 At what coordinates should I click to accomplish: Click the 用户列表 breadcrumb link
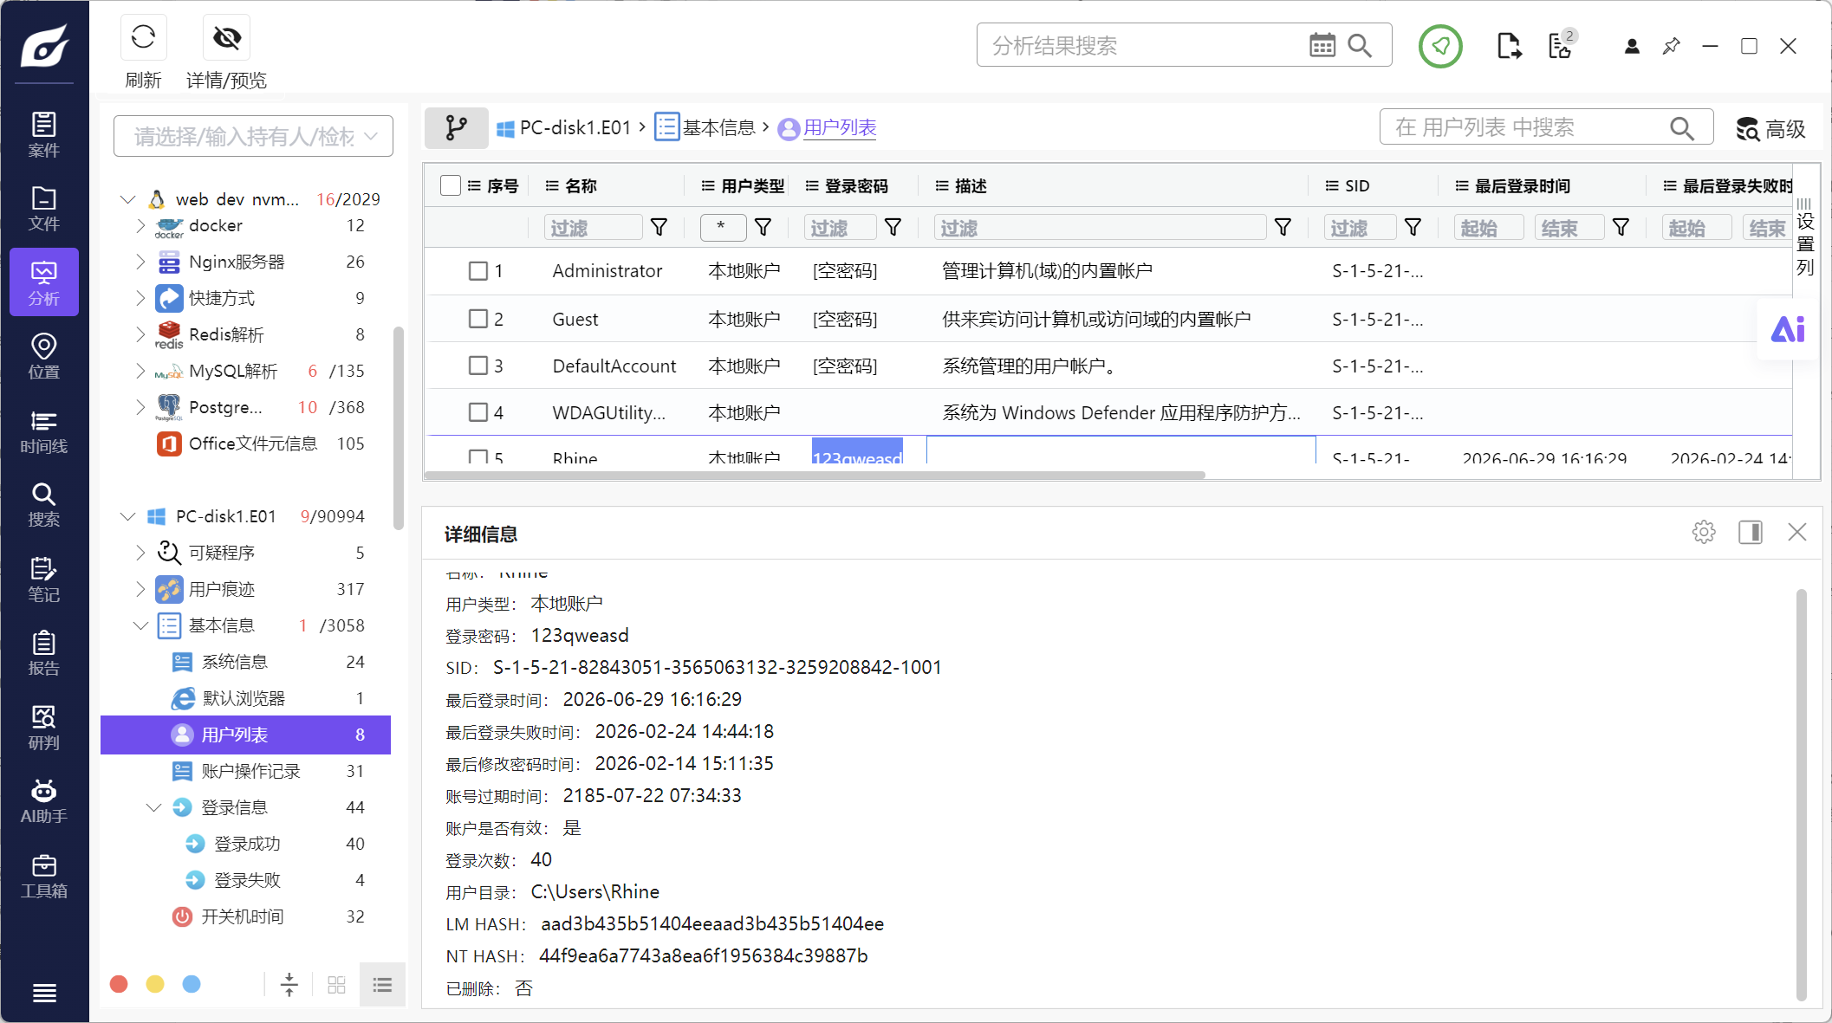840,127
